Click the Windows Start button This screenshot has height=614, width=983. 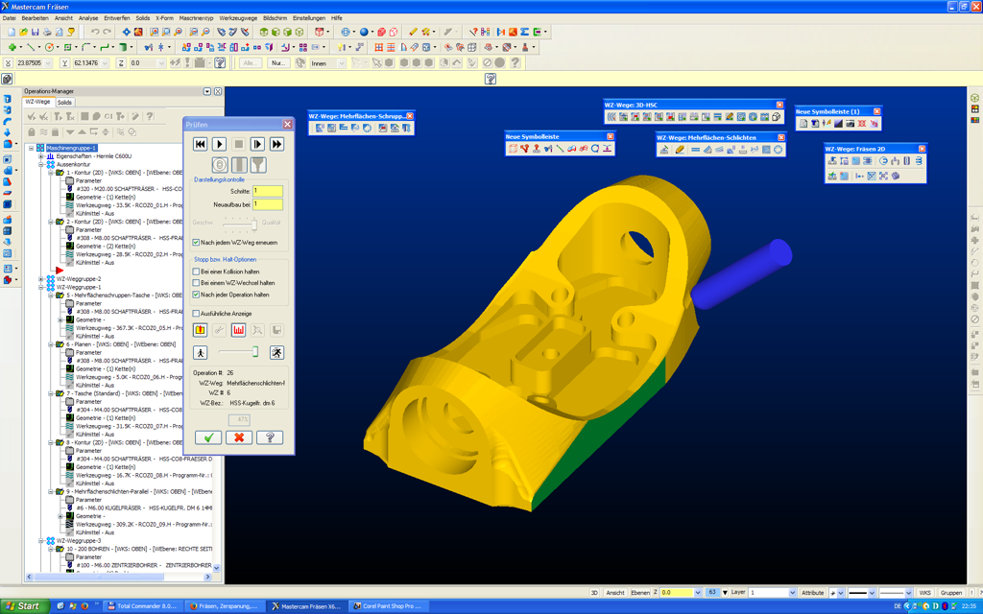click(x=23, y=606)
